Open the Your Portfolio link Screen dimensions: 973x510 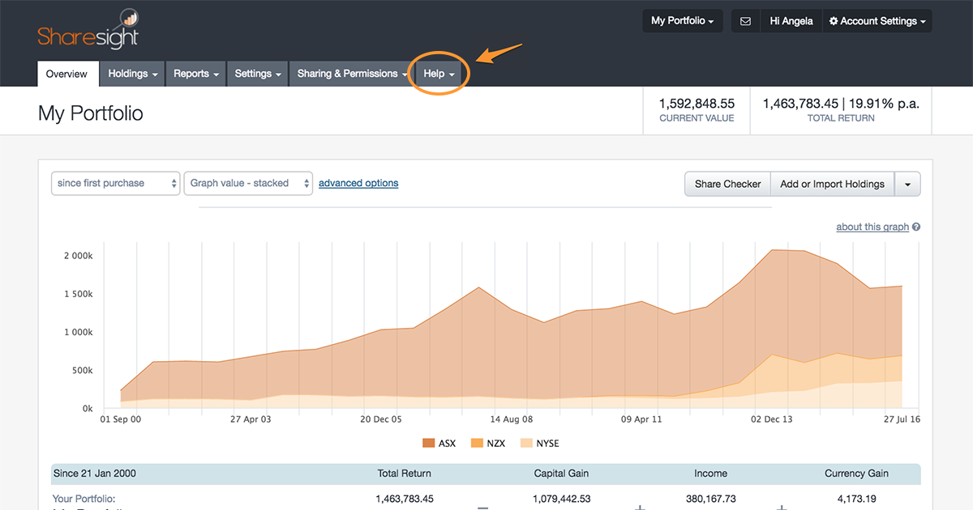coord(84,499)
